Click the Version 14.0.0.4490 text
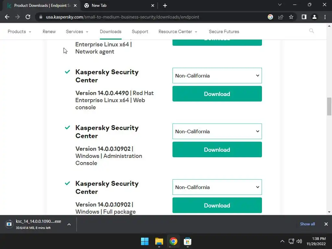 (x=102, y=93)
